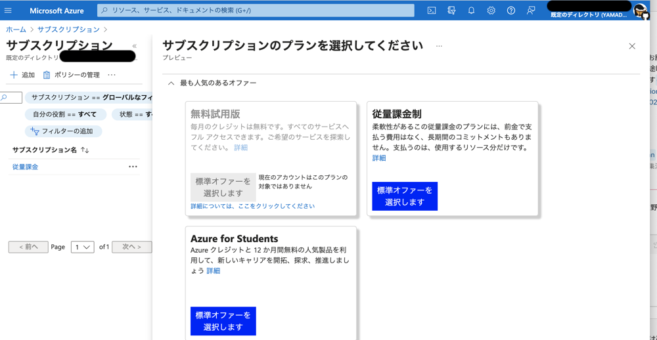The height and width of the screenshot is (340, 657).
Task: Close the plan selection panel
Action: 632,46
